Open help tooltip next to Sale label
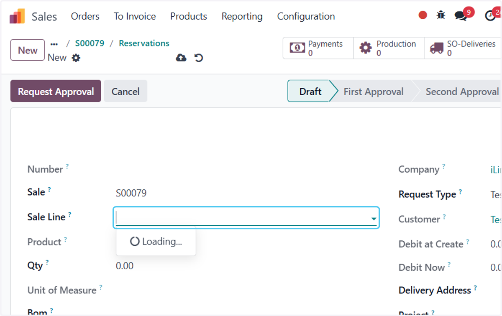 49,189
